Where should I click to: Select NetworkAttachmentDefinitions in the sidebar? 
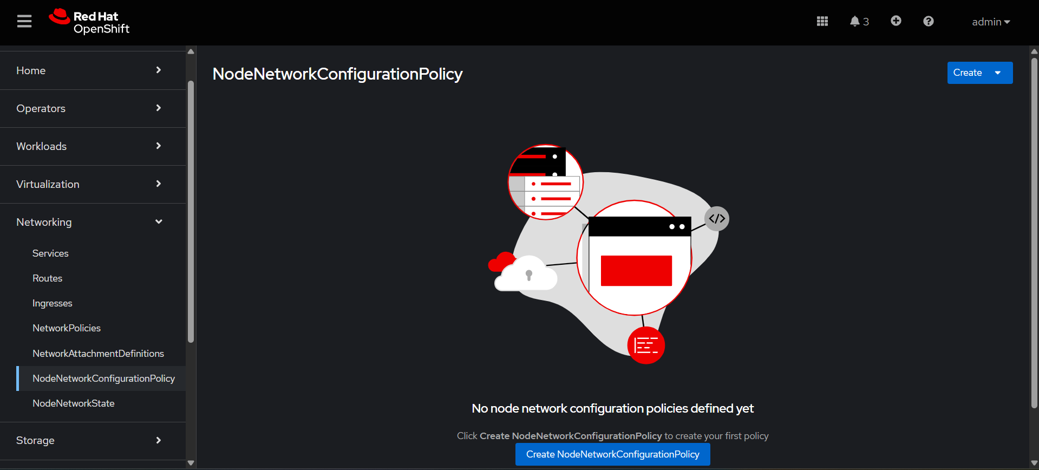click(x=98, y=354)
